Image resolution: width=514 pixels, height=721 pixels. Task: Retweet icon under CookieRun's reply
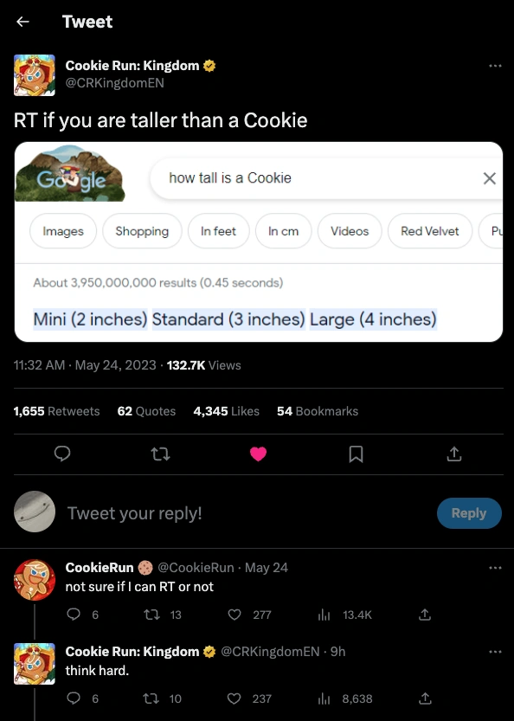pos(151,615)
